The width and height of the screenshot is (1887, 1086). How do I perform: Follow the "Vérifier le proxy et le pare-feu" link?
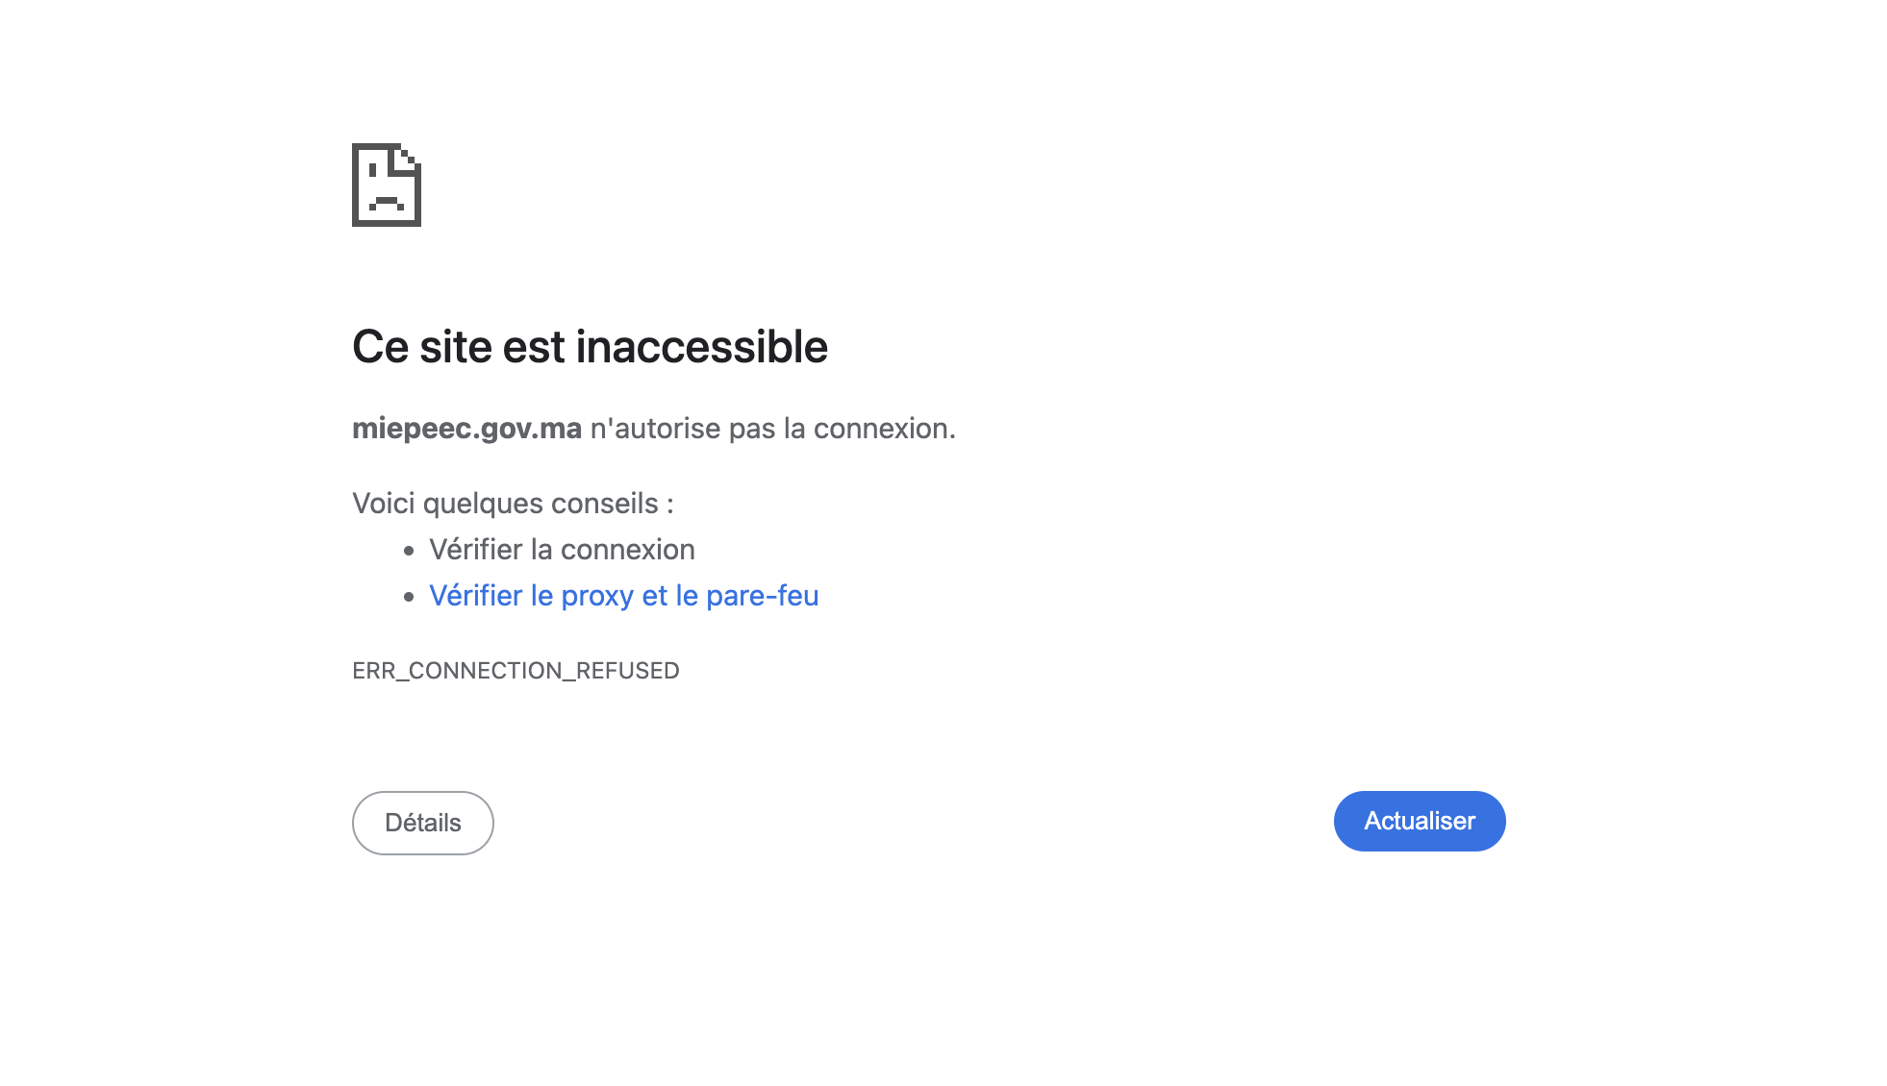[623, 596]
